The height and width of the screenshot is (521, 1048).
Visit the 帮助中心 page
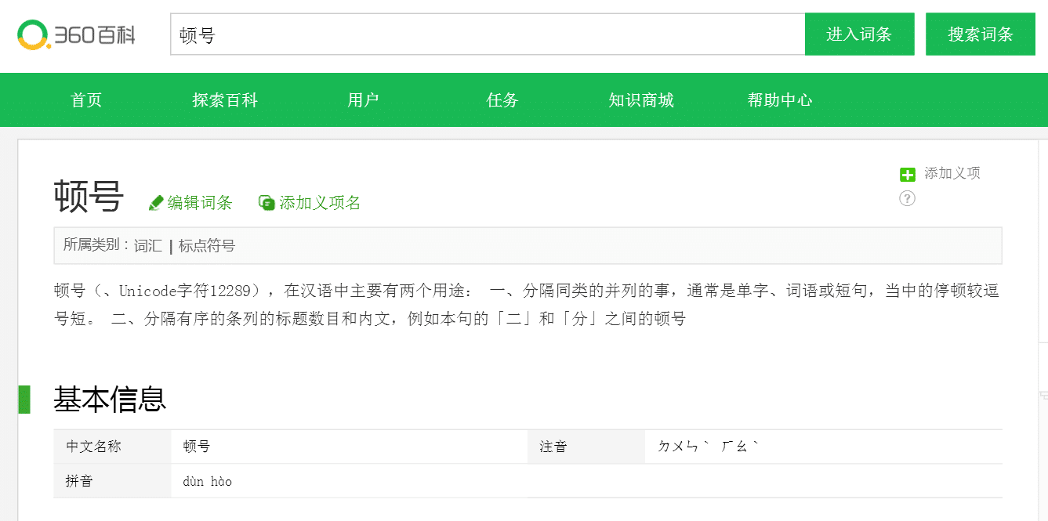(x=780, y=100)
